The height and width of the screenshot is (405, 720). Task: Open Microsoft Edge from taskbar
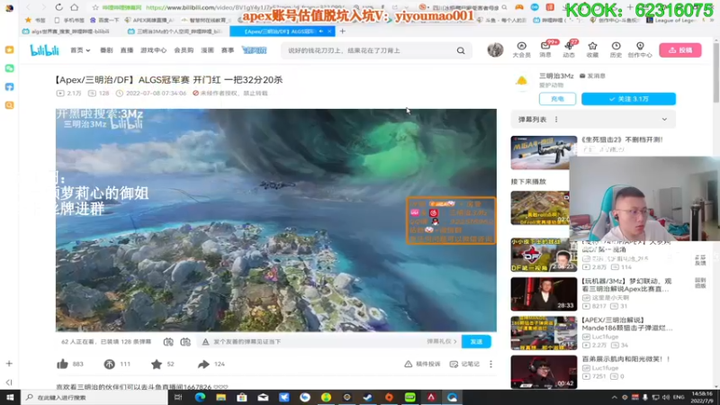click(200, 397)
